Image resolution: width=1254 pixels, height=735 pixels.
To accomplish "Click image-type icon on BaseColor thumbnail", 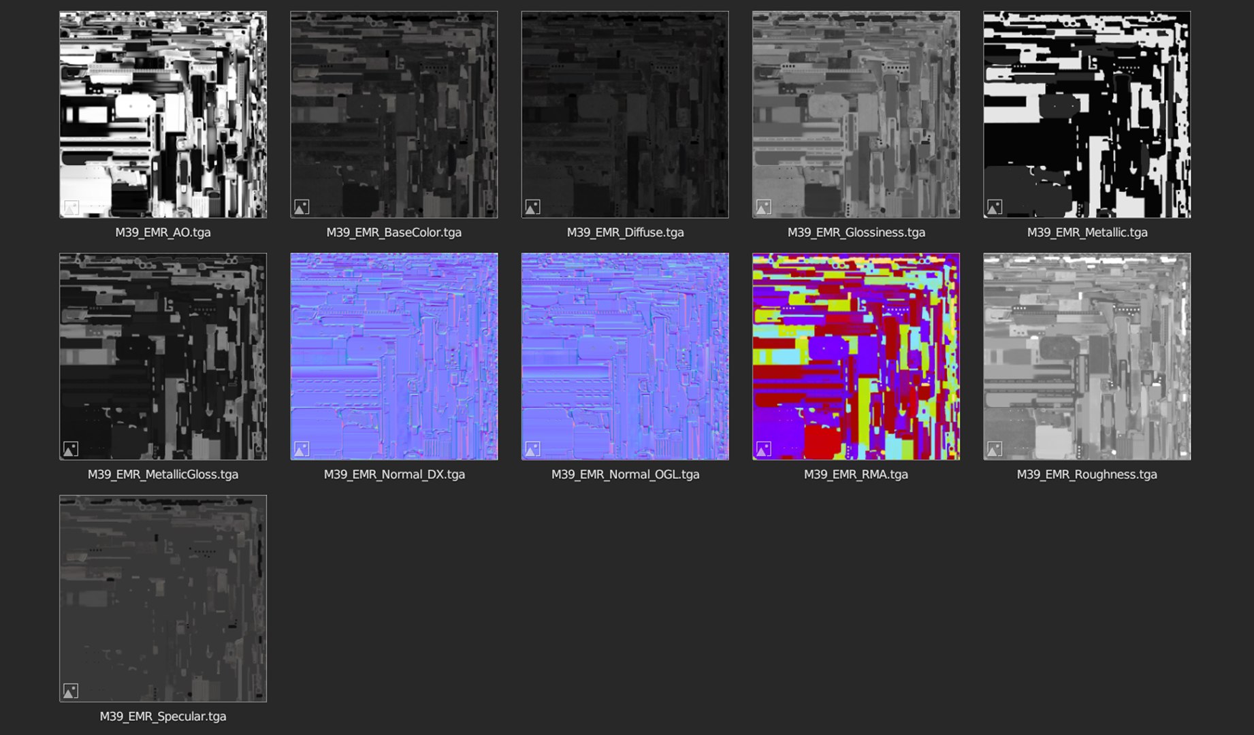I will coord(302,207).
